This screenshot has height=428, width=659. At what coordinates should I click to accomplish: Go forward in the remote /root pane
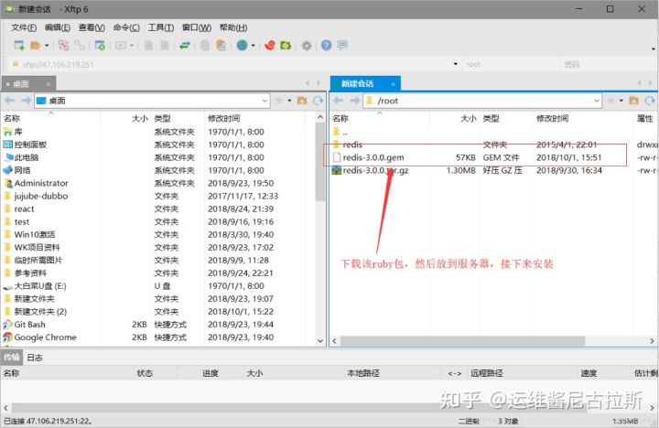(355, 101)
